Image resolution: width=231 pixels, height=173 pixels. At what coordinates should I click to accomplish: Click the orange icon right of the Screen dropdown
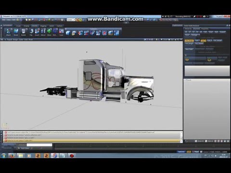click(77, 20)
